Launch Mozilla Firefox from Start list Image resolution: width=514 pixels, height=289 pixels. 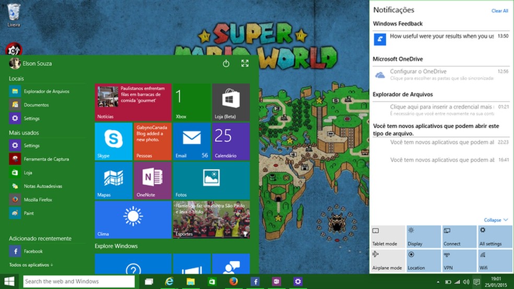[46, 199]
